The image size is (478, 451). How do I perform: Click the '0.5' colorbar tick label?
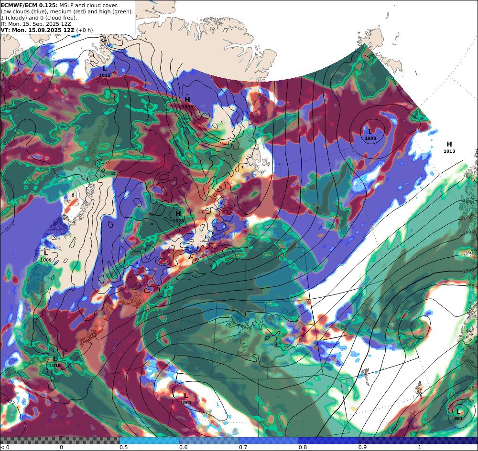123,447
